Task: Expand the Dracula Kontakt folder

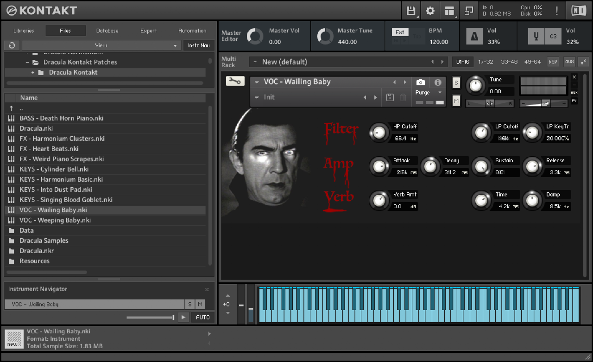Action: [33, 73]
